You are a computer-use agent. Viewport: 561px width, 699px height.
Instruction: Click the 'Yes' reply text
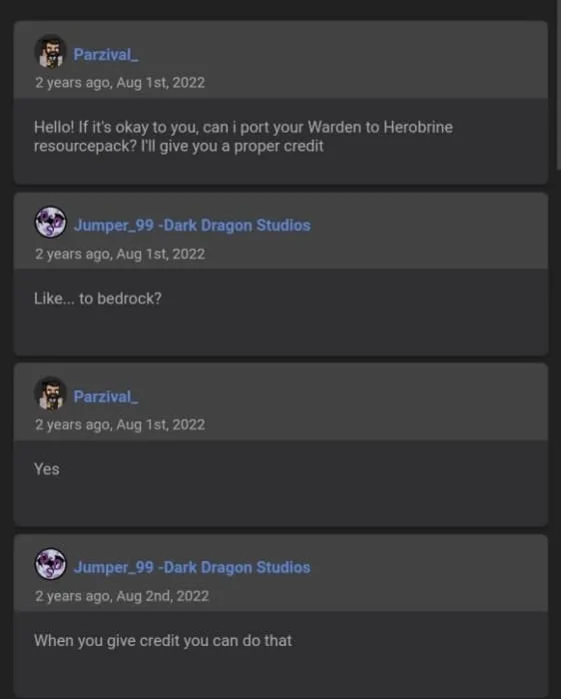[x=46, y=469]
